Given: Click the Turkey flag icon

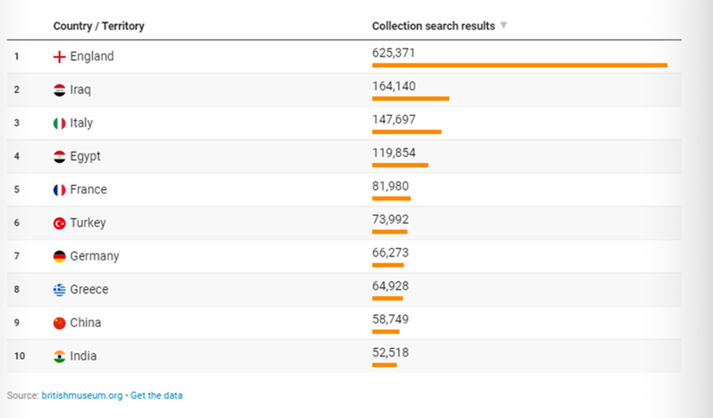Looking at the screenshot, I should click(59, 223).
